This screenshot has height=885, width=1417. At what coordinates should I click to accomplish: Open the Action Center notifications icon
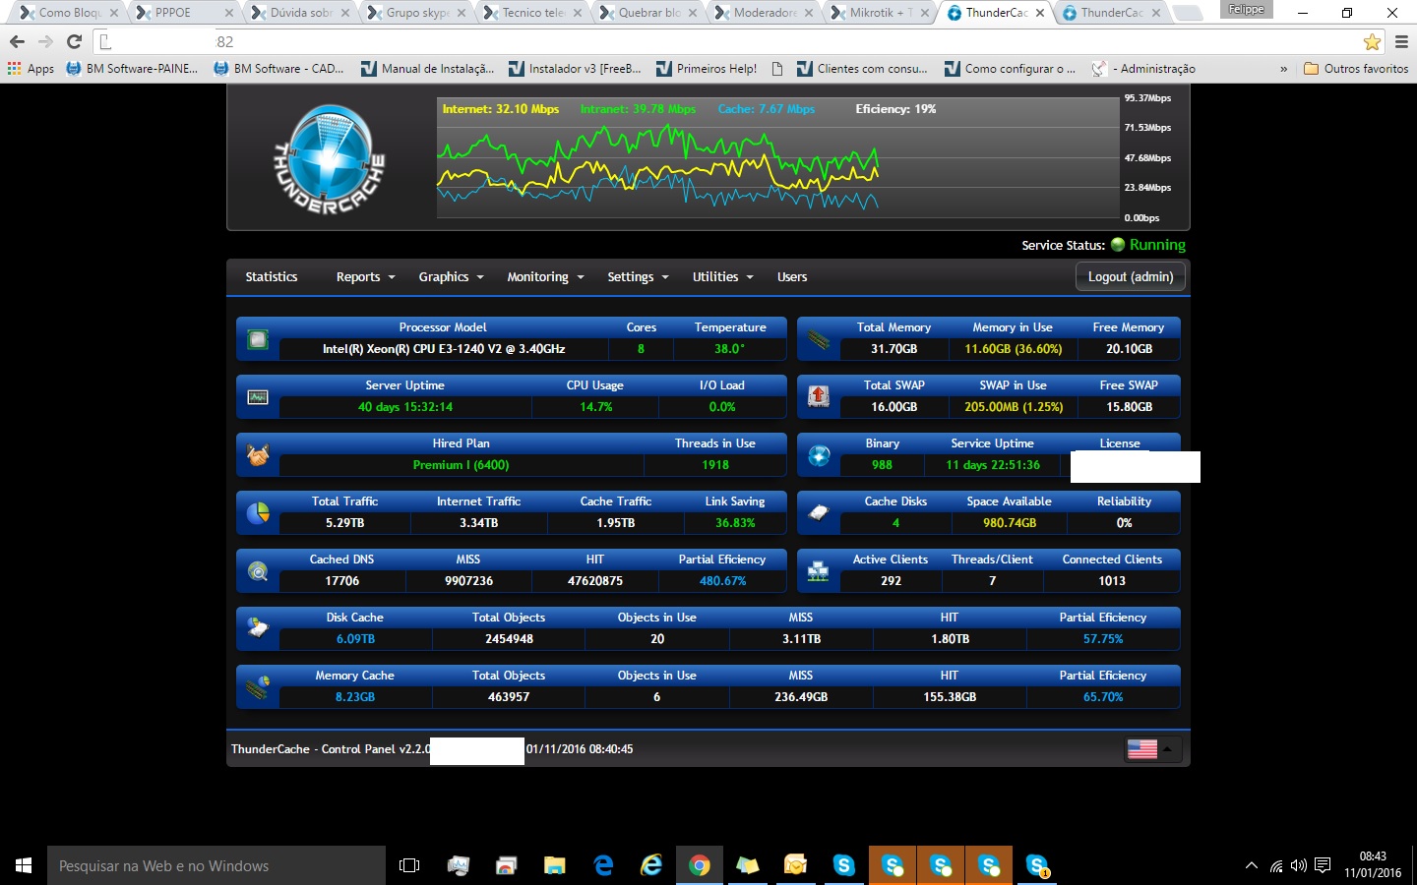1323,865
